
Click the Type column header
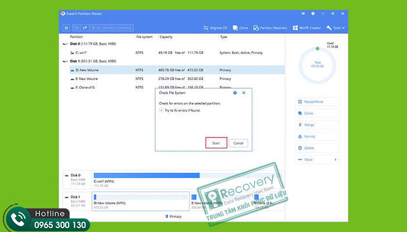pos(223,37)
